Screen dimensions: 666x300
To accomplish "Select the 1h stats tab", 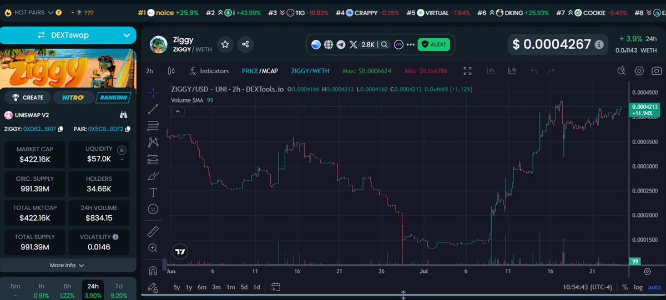I will pyautogui.click(x=41, y=289).
